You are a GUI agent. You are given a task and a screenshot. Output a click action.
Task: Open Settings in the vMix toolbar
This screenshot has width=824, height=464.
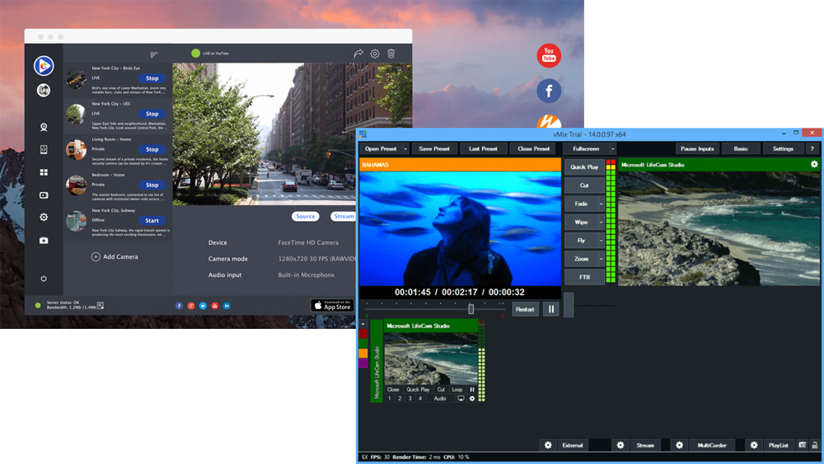coord(783,148)
